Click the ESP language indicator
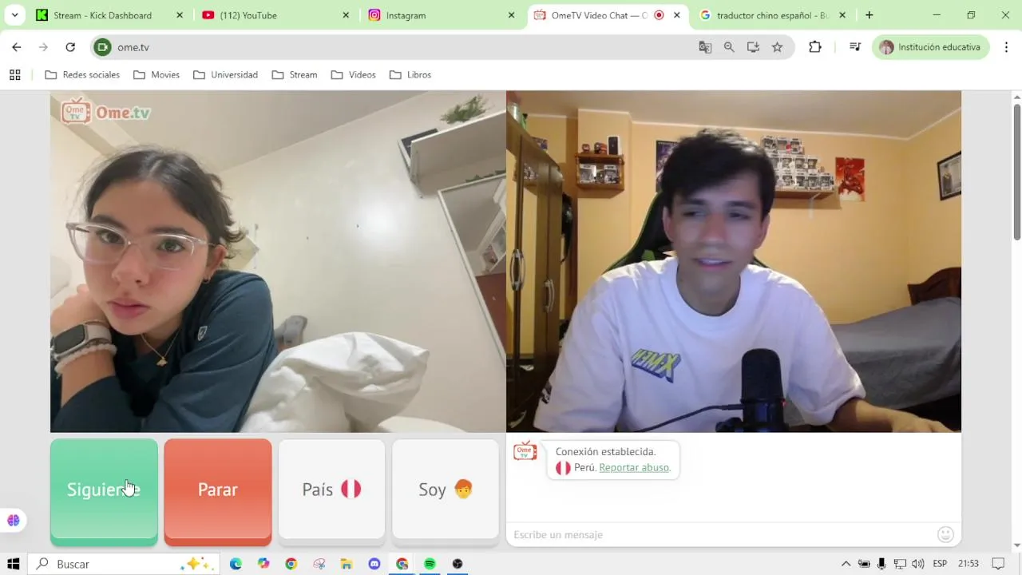This screenshot has height=575, width=1022. pos(940,564)
